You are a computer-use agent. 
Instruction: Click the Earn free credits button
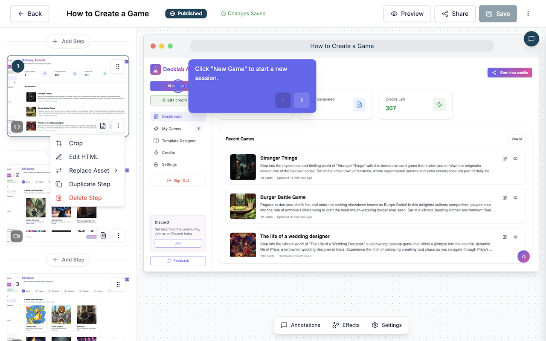pyautogui.click(x=509, y=72)
